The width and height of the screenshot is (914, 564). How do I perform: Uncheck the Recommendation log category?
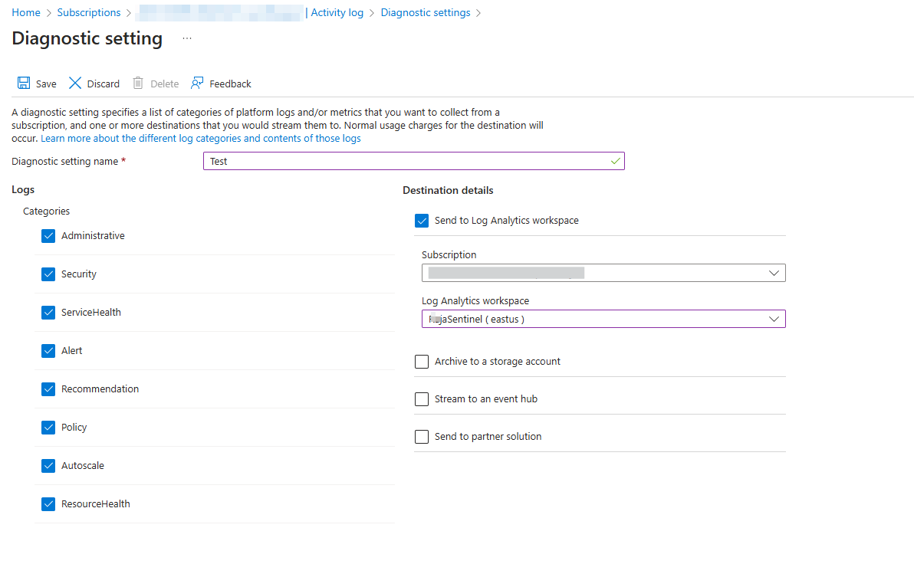(x=48, y=389)
